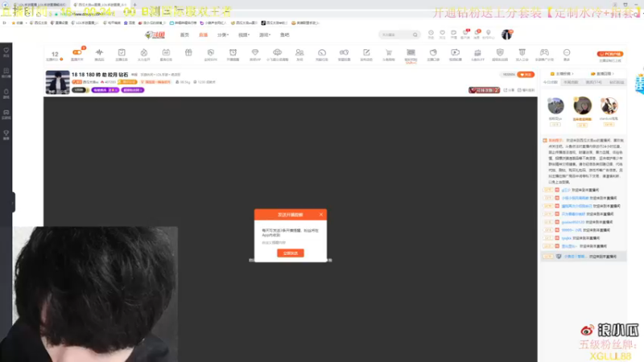The height and width of the screenshot is (362, 644).
Task: Click the three-dots more icon in toolbar
Action: pyautogui.click(x=567, y=52)
